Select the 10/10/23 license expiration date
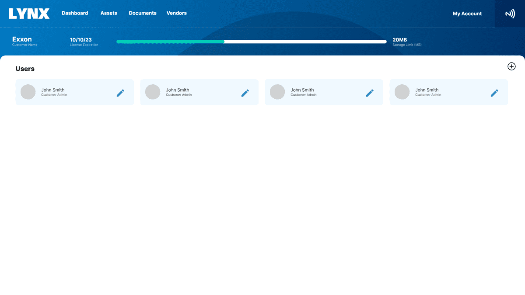This screenshot has width=525, height=295. [x=81, y=40]
